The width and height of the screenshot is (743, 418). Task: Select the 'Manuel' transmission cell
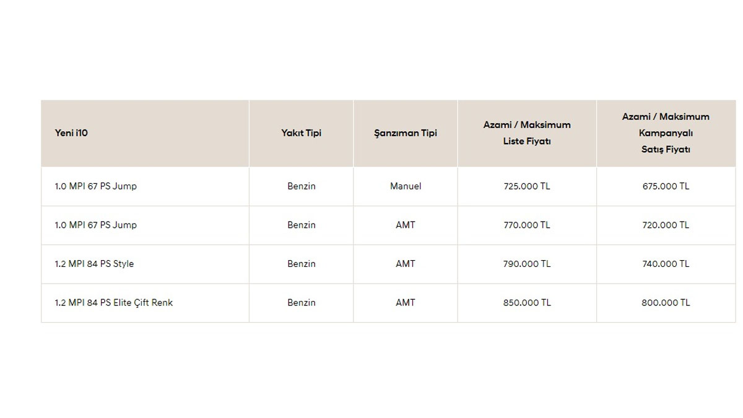click(406, 186)
